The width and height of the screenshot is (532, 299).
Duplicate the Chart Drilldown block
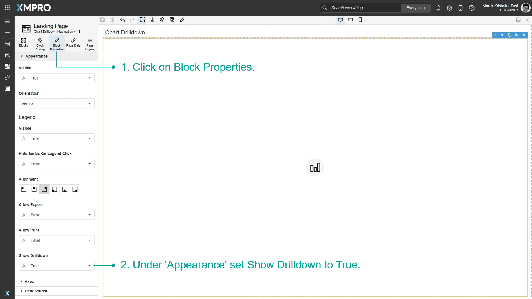tap(509, 35)
